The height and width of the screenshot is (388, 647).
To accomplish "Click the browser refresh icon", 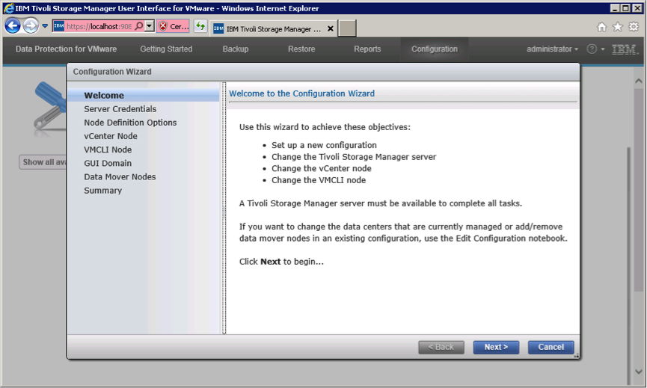I will click(x=200, y=26).
